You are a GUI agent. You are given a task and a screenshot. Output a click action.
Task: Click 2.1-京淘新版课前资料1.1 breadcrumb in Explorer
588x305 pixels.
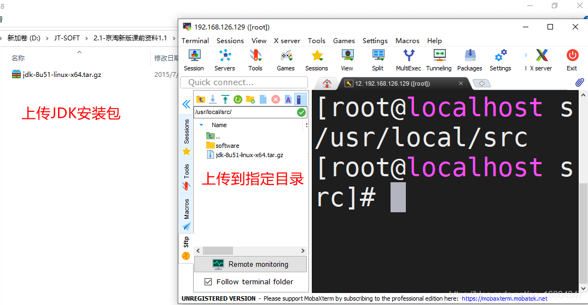click(x=130, y=38)
